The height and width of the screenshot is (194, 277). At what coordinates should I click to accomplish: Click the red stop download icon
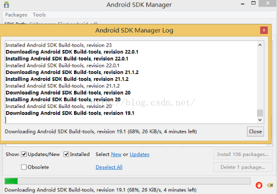click(x=259, y=185)
